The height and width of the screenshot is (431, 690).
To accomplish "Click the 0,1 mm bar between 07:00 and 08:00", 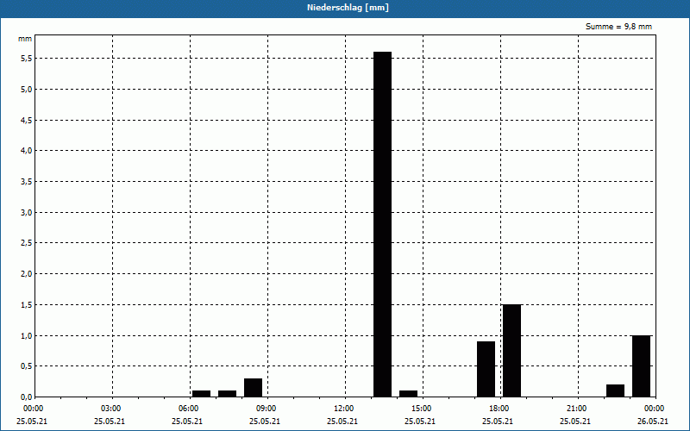I will 227,394.
